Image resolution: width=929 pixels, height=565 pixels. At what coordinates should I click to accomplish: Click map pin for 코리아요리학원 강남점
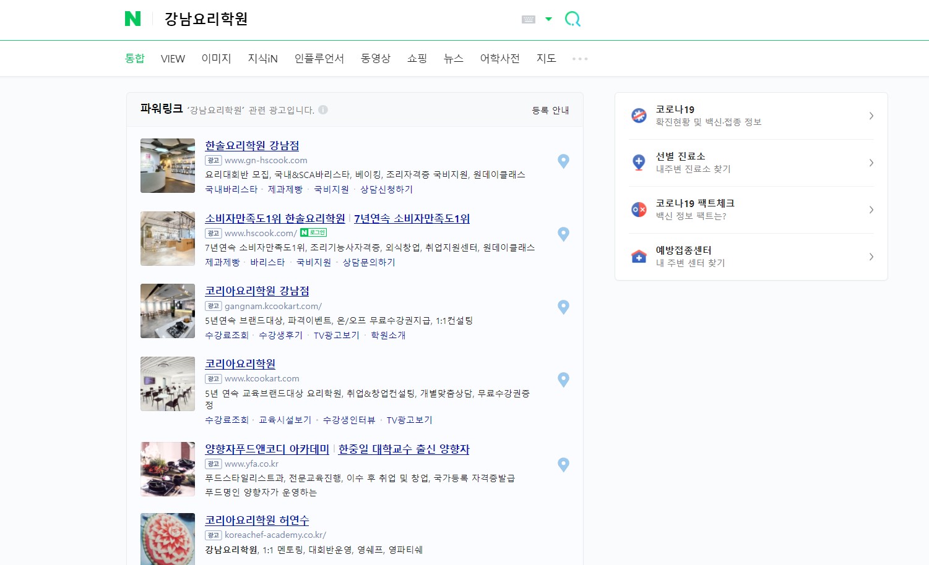[x=563, y=307]
